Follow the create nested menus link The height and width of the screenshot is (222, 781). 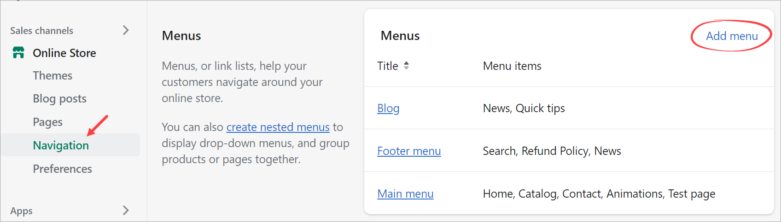click(x=278, y=127)
